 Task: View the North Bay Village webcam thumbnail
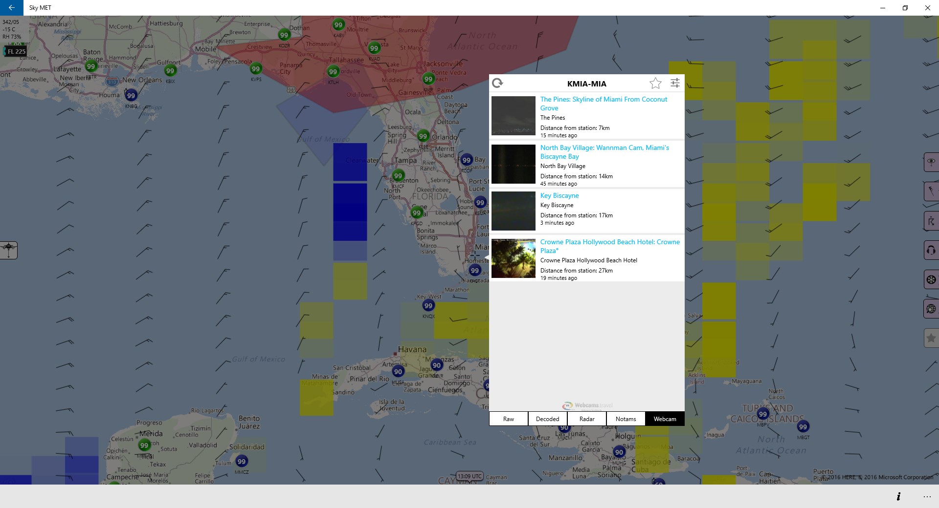click(514, 164)
